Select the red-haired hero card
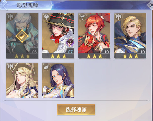Image resolution: width=153 pixels, height=121 pixels. coord(94,36)
